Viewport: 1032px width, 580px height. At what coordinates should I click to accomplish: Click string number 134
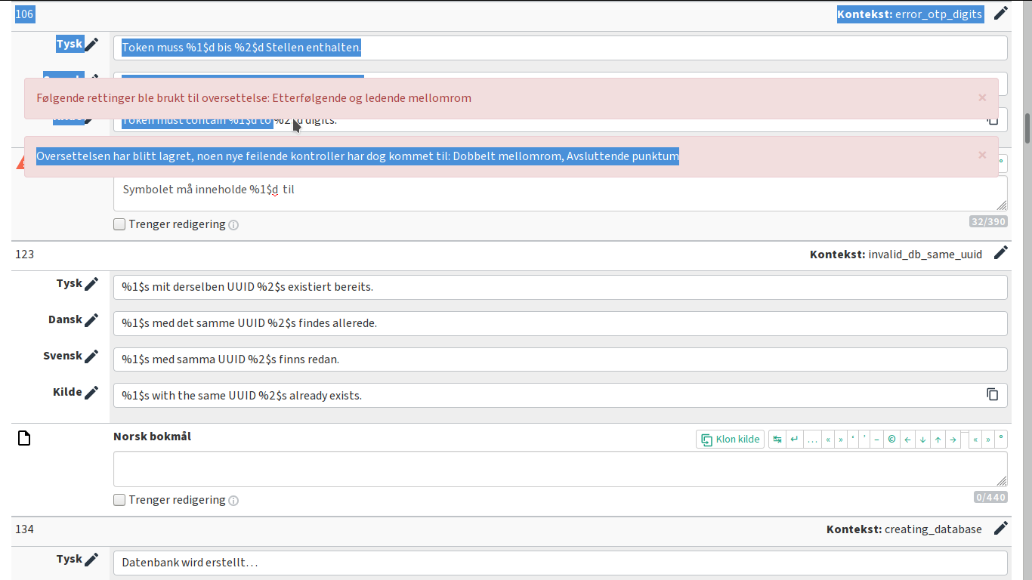click(x=25, y=529)
